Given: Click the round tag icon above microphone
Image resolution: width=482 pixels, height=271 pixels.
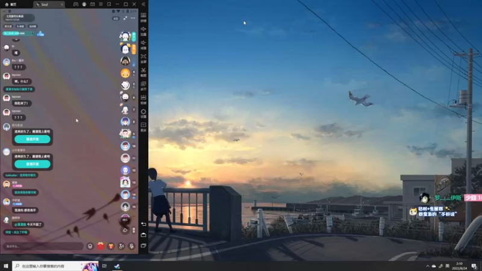Looking at the screenshot, I should 125,230.
